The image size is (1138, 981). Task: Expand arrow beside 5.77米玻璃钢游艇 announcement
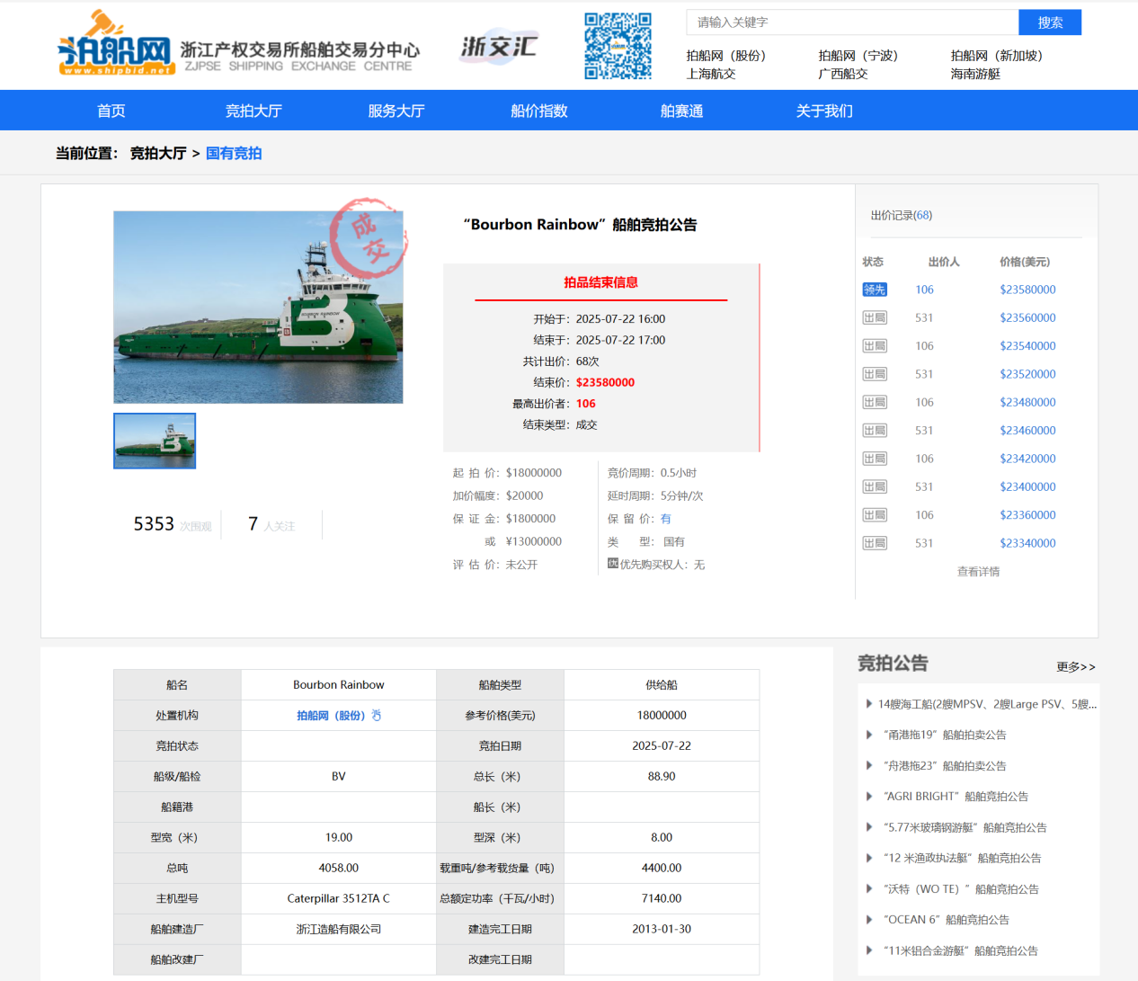868,827
